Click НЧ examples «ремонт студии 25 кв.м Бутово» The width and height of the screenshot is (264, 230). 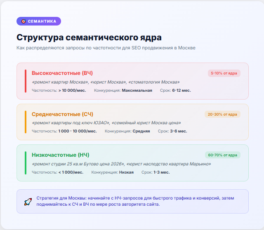(121, 164)
